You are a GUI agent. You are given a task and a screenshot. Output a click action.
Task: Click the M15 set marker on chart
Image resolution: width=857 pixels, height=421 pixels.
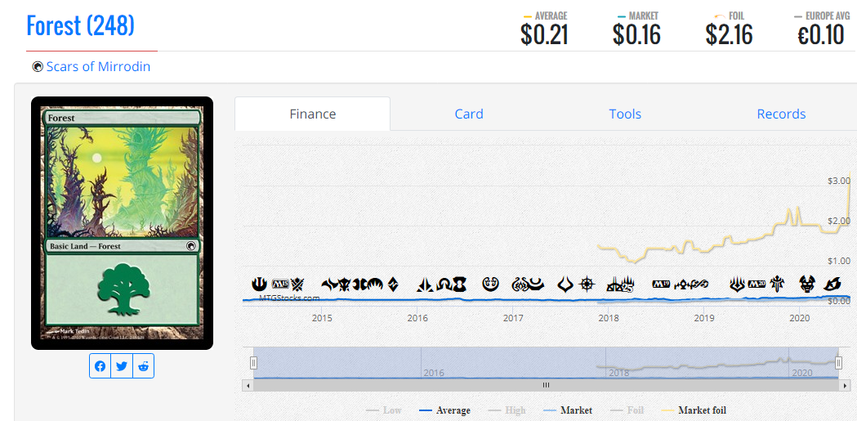pos(279,284)
